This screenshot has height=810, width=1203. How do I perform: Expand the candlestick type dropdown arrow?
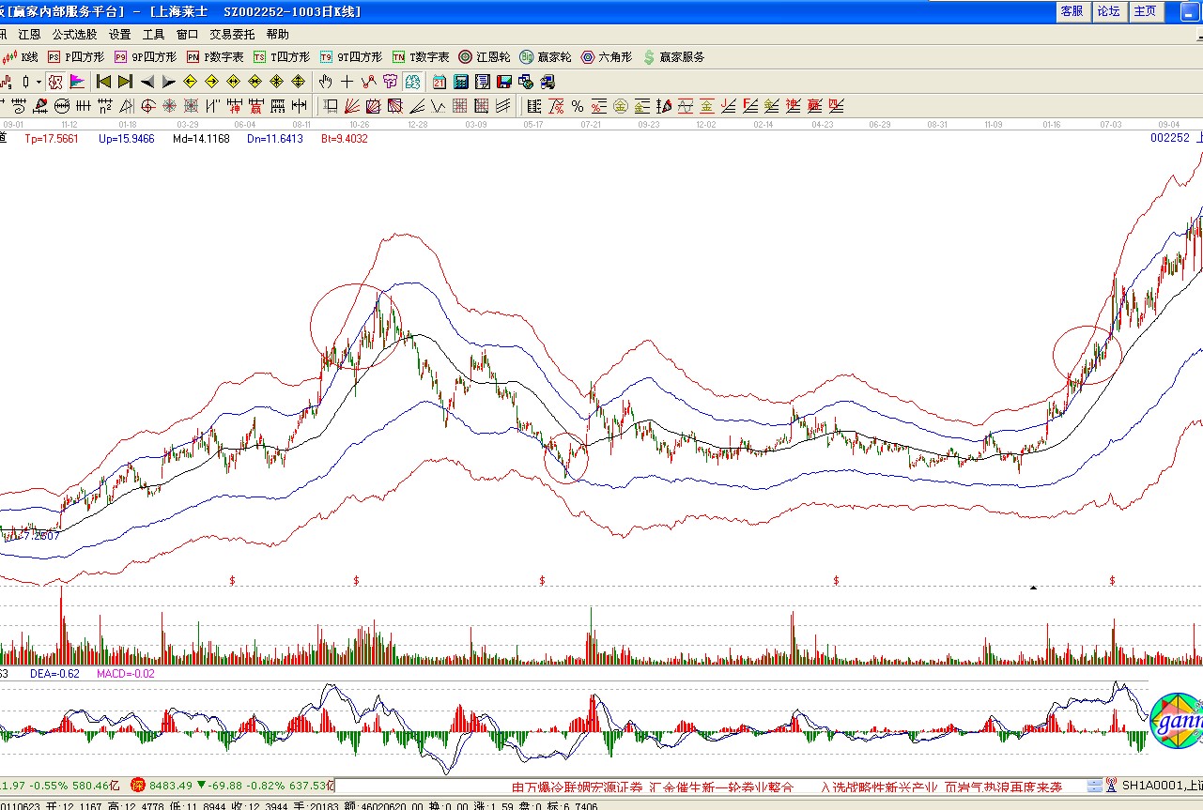pyautogui.click(x=39, y=82)
